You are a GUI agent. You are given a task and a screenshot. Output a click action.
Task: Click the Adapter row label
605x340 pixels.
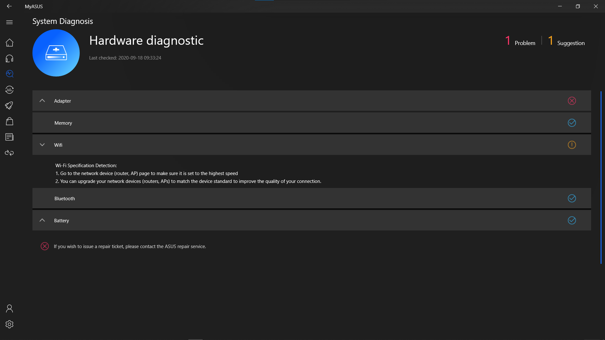[x=62, y=101]
